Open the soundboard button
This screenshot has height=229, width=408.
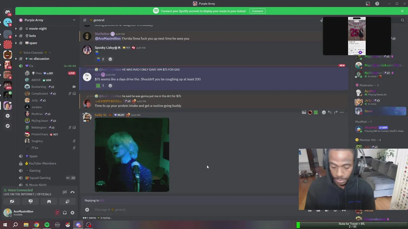[x=68, y=201]
